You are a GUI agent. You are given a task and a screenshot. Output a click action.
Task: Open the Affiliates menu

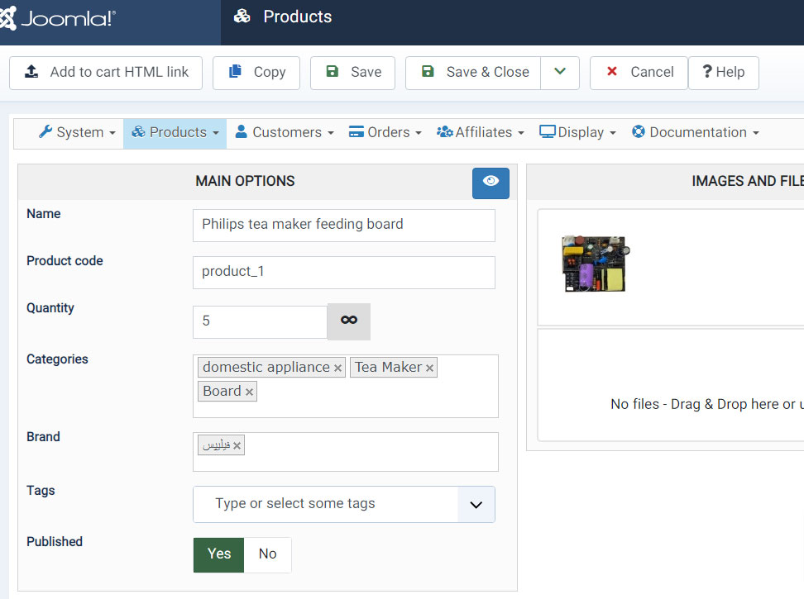(x=481, y=132)
